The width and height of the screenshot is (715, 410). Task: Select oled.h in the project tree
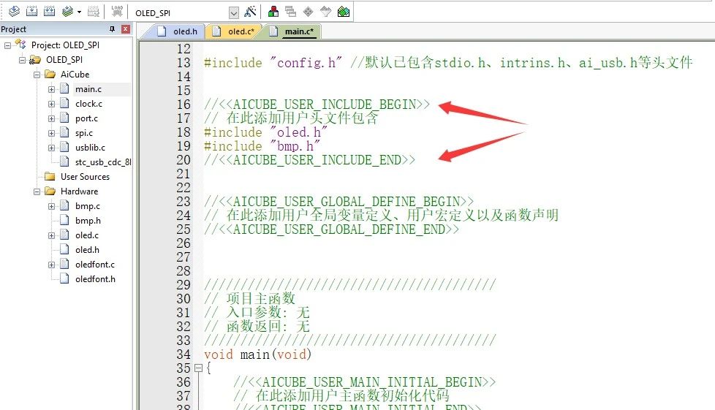(x=88, y=249)
